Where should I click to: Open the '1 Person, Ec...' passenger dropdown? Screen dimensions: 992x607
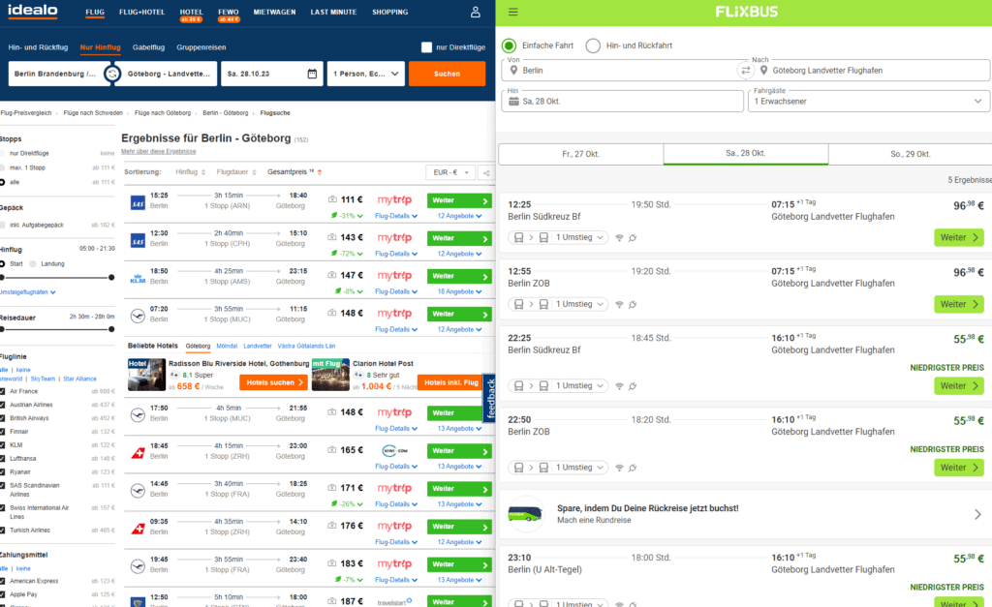(x=365, y=74)
